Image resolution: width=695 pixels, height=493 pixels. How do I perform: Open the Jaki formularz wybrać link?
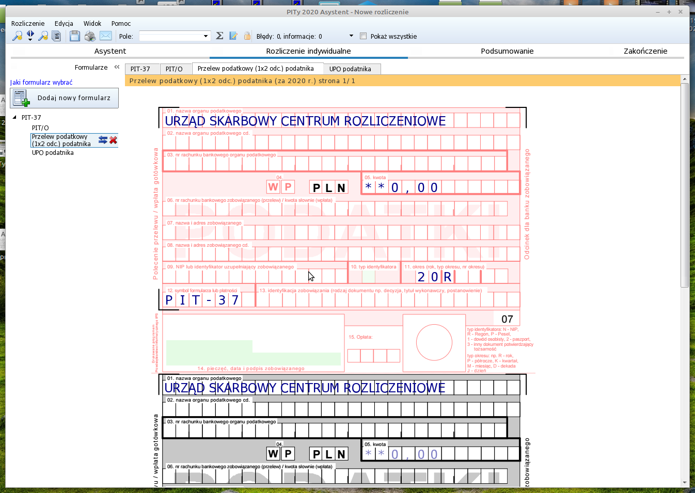[41, 83]
